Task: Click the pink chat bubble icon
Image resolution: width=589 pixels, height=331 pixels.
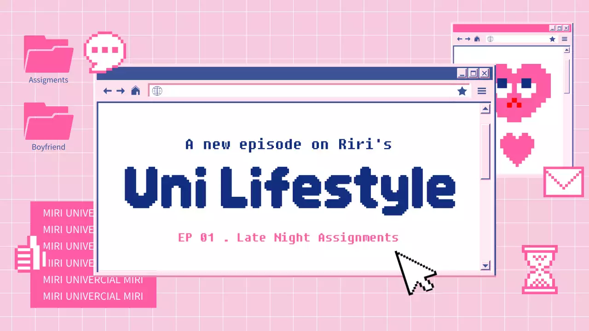Action: click(x=104, y=51)
